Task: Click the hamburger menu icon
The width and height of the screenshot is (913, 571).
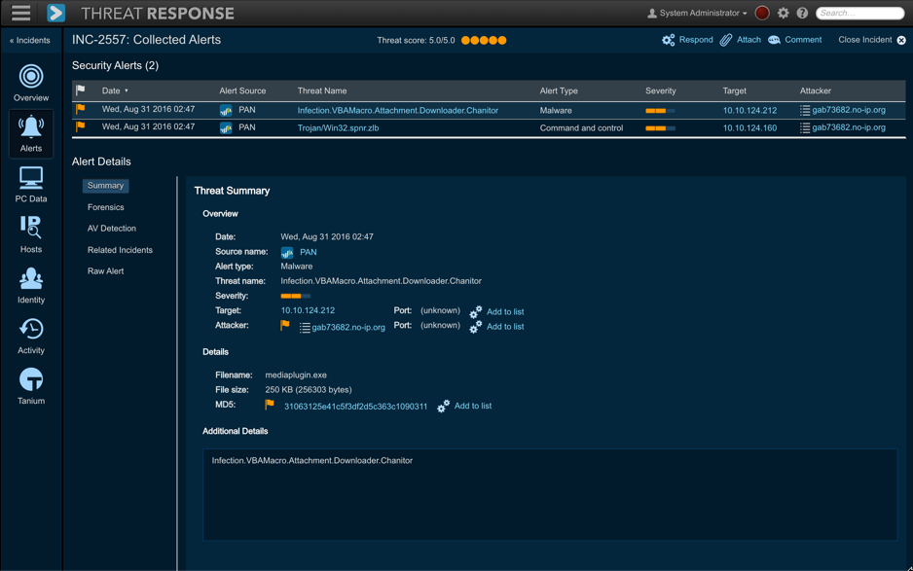Action: [x=20, y=14]
